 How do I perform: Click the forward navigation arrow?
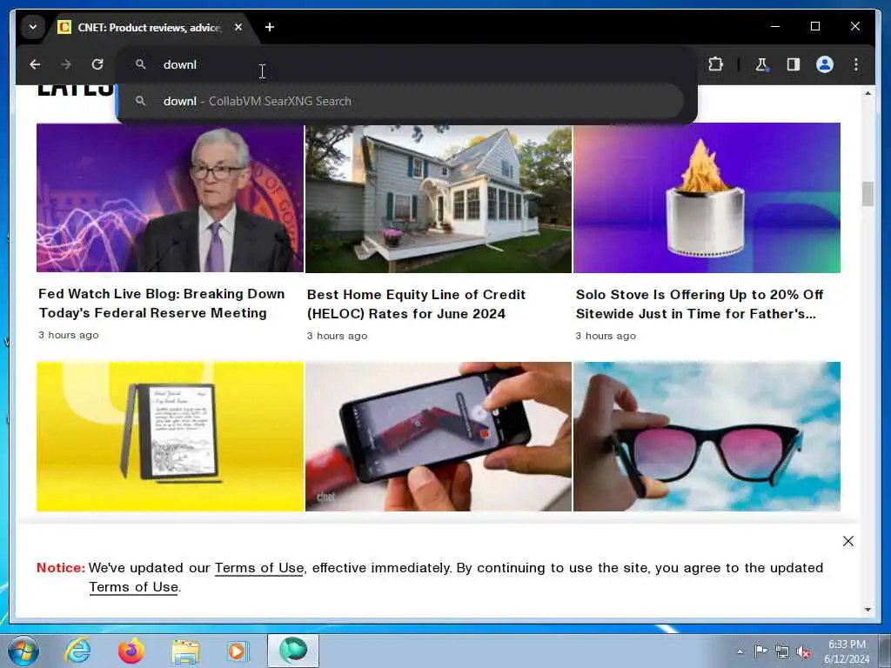pyautogui.click(x=66, y=64)
